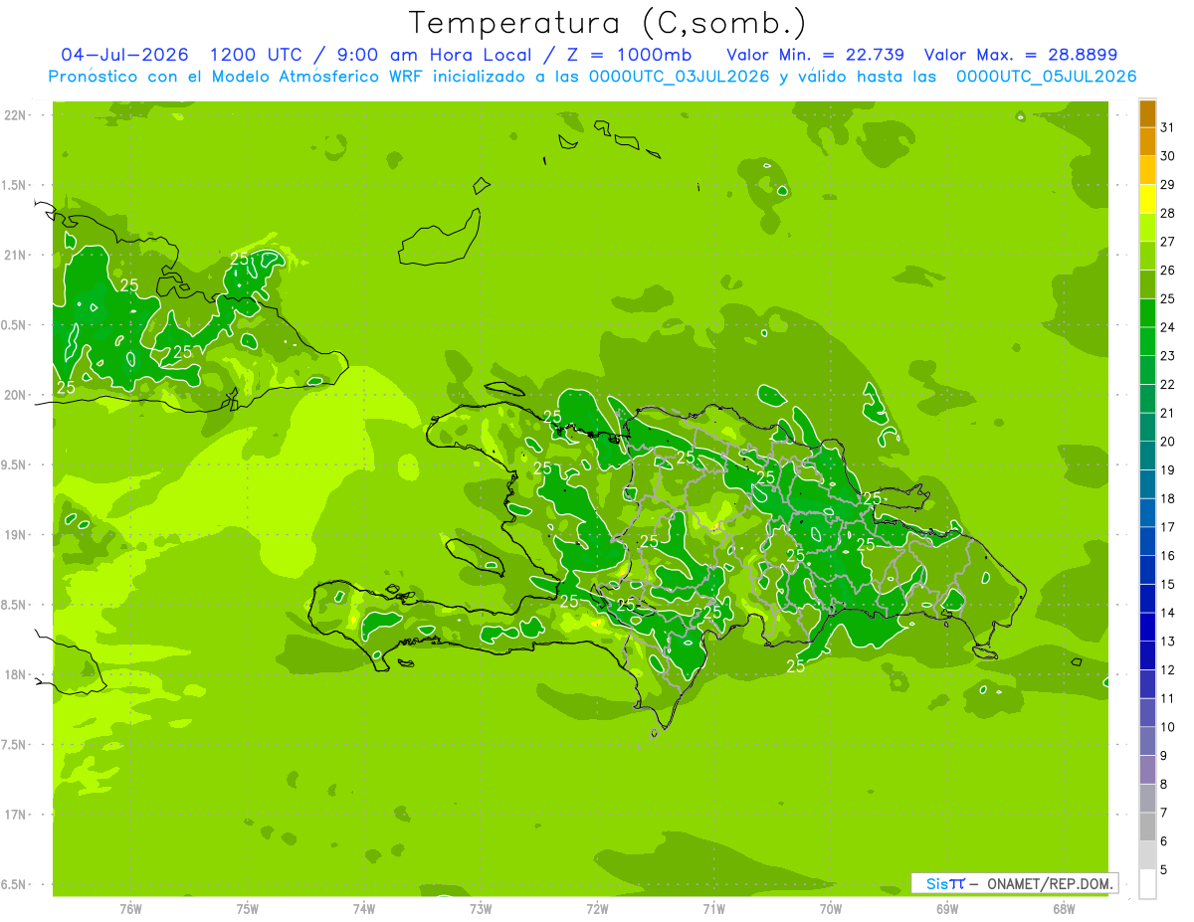Pick the blue legend swatch between 15 and 16
This screenshot has height=922, width=1194.
click(1147, 570)
